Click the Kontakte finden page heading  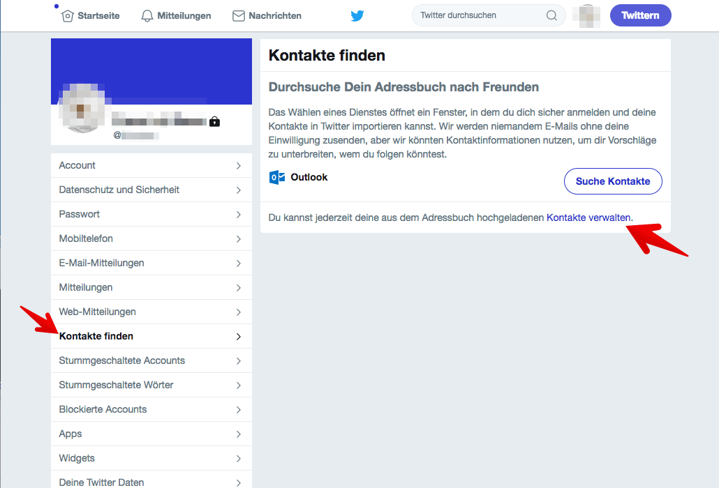click(327, 55)
